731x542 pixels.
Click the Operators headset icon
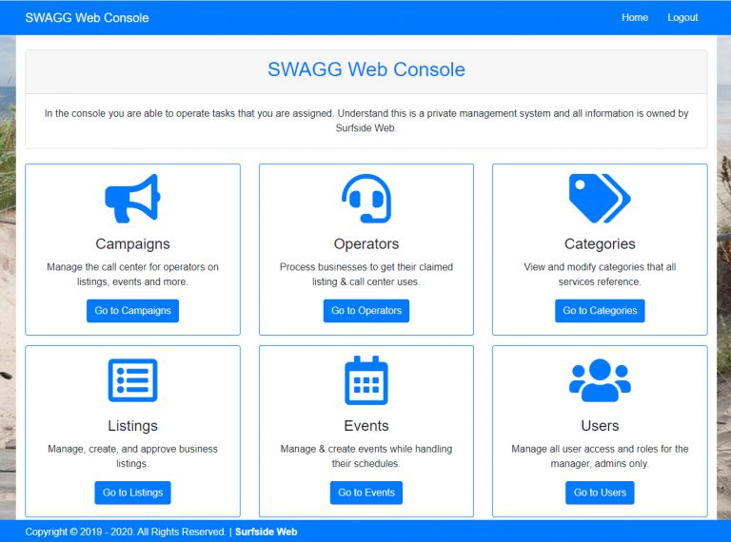(x=365, y=199)
